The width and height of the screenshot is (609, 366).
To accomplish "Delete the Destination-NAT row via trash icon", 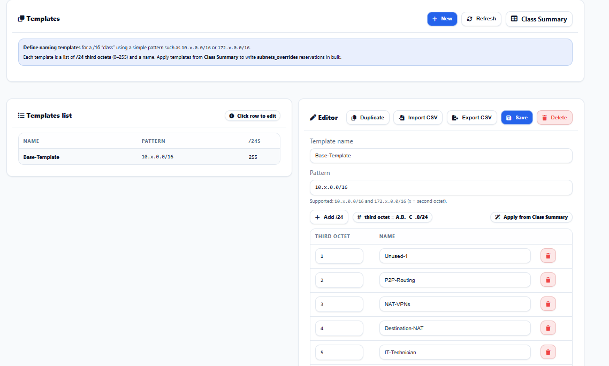I will click(548, 329).
